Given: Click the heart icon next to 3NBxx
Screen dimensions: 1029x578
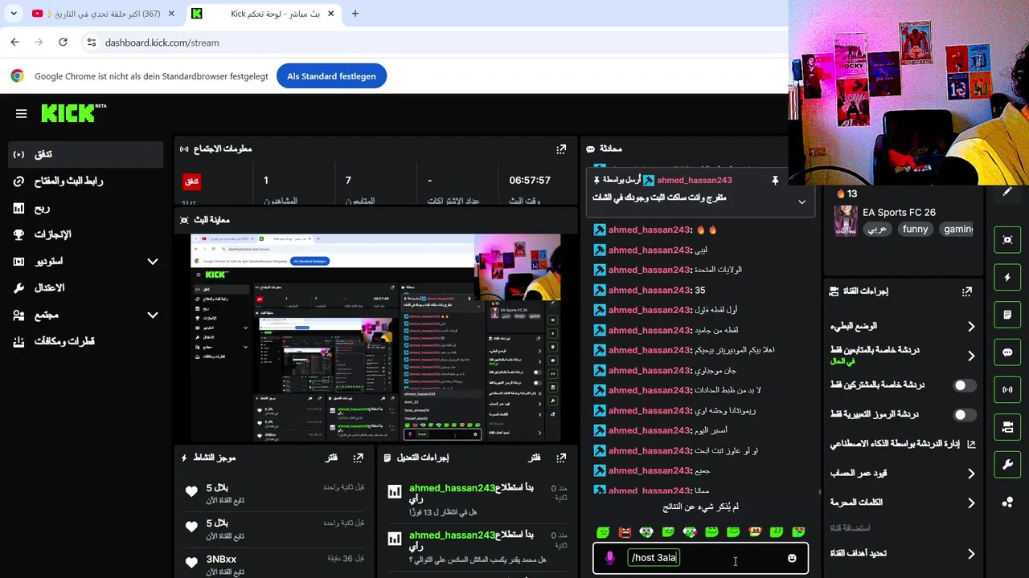Looking at the screenshot, I should (191, 563).
